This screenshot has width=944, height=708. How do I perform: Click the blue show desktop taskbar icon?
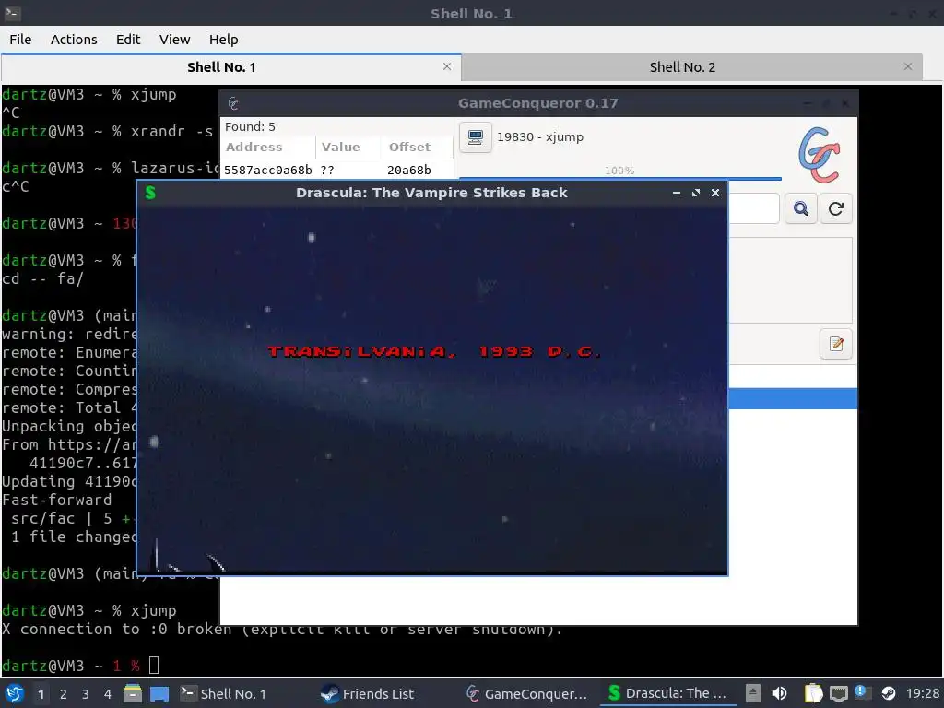pyautogui.click(x=159, y=694)
